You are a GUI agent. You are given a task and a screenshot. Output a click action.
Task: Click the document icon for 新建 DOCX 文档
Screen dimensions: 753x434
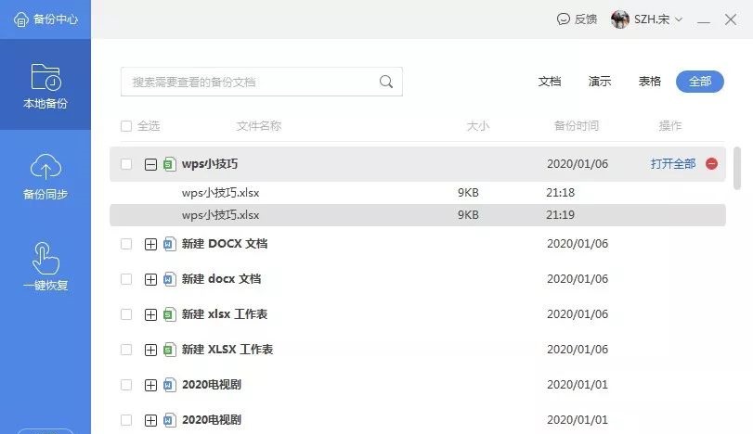click(169, 244)
